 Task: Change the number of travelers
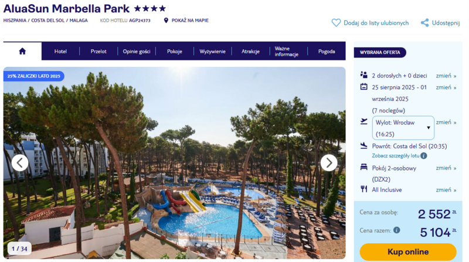click(x=446, y=76)
